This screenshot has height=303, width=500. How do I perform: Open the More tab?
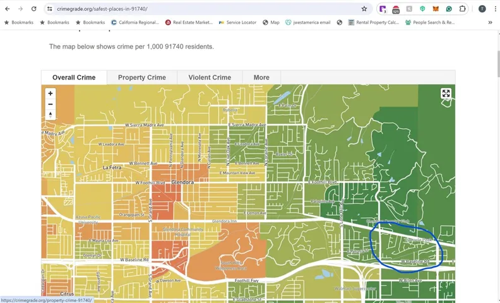[261, 78]
